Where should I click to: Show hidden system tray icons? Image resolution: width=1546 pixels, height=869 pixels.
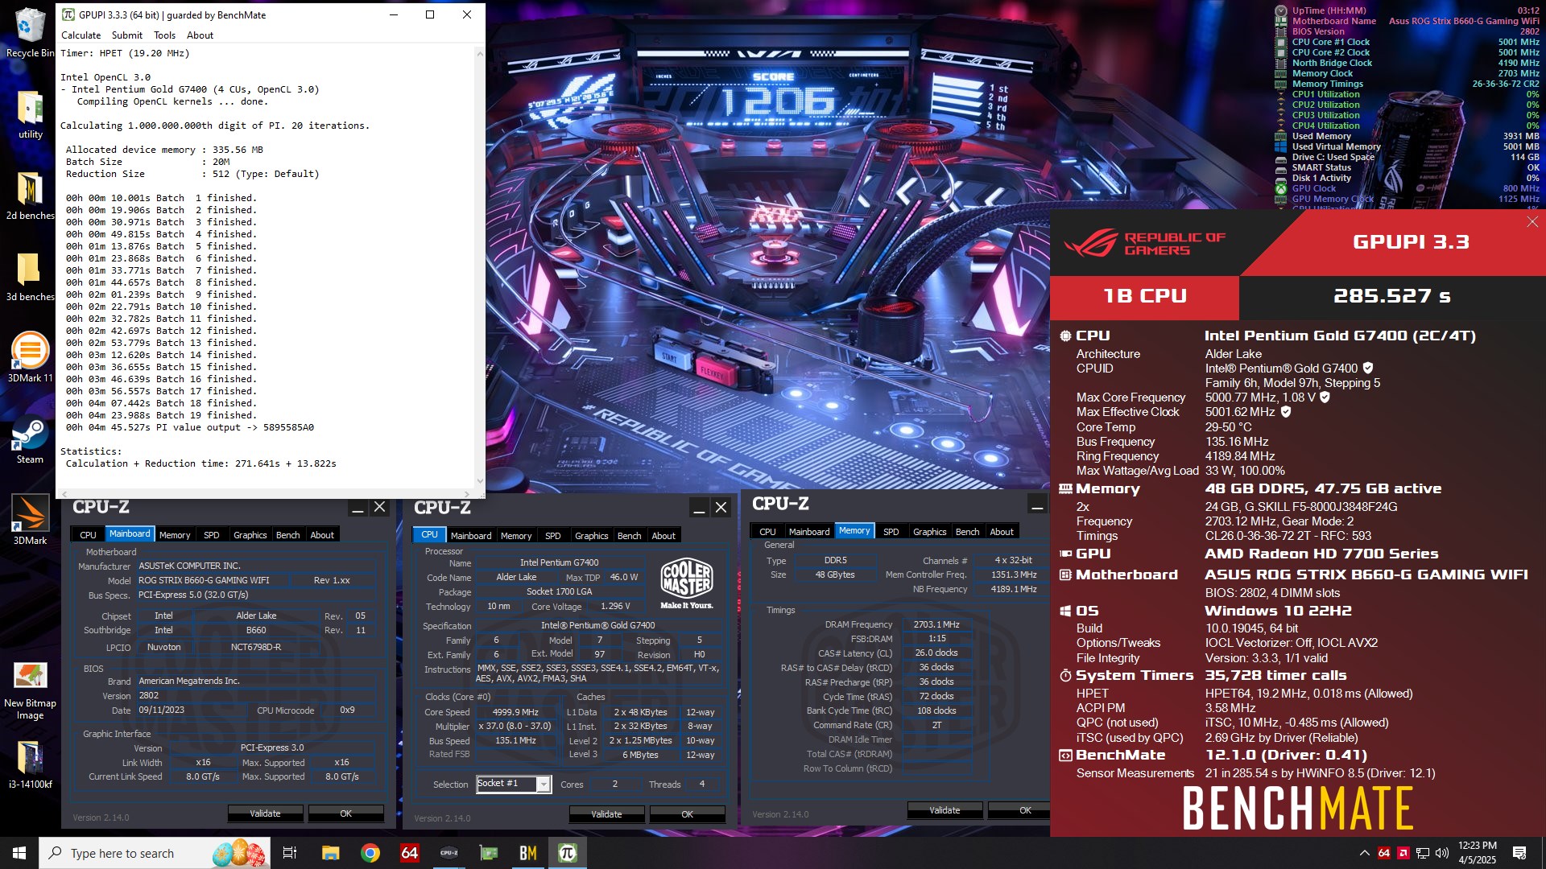pyautogui.click(x=1364, y=853)
